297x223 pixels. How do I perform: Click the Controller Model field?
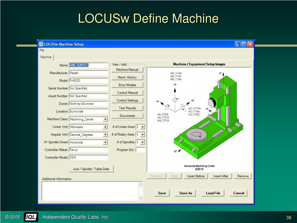88,158
